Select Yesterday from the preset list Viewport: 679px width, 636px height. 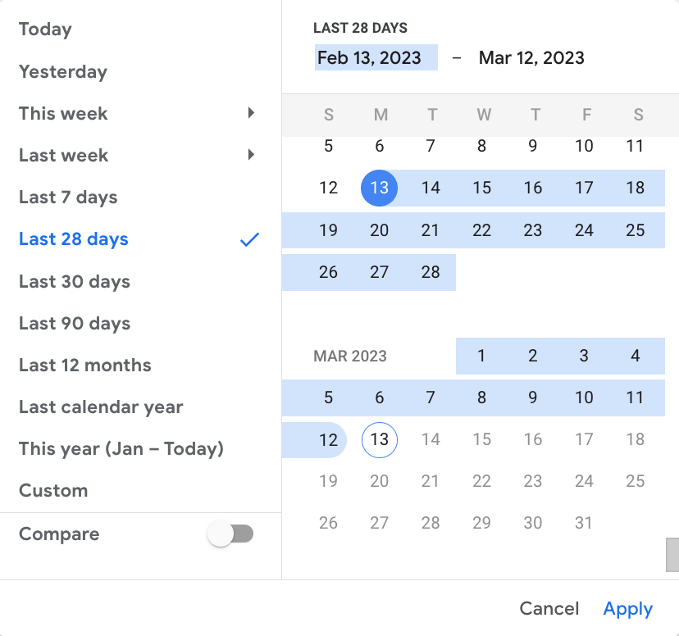click(x=62, y=71)
